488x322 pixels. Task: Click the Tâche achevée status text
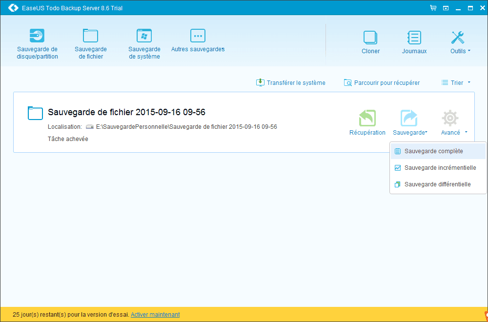tap(68, 139)
